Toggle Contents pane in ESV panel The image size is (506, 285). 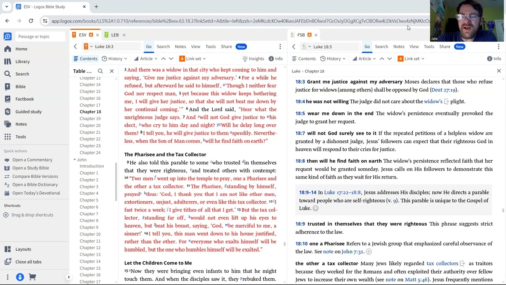[x=85, y=59]
